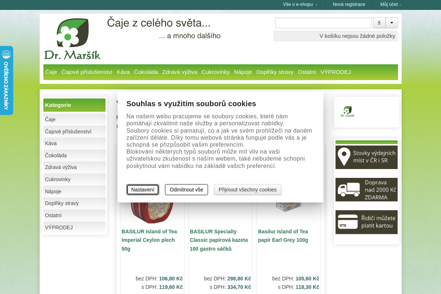The image size is (441, 294).
Task: Click 'Odmítnout vše' to reject cookies
Action: (186, 190)
